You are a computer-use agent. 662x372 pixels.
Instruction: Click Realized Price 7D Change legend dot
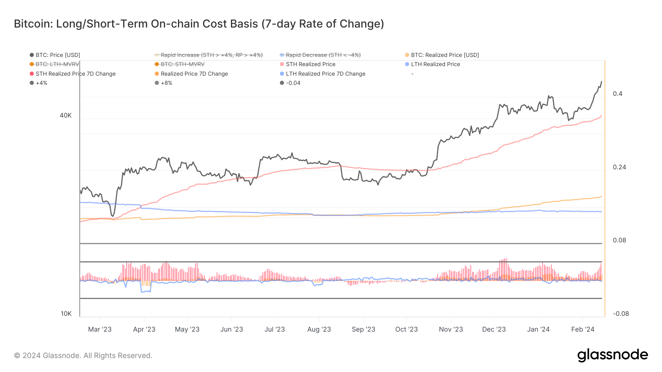click(157, 74)
